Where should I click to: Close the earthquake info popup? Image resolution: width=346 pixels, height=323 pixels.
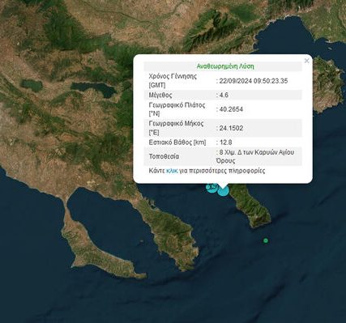coord(306,61)
